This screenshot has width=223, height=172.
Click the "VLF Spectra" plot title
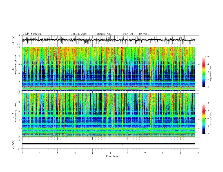32,34
